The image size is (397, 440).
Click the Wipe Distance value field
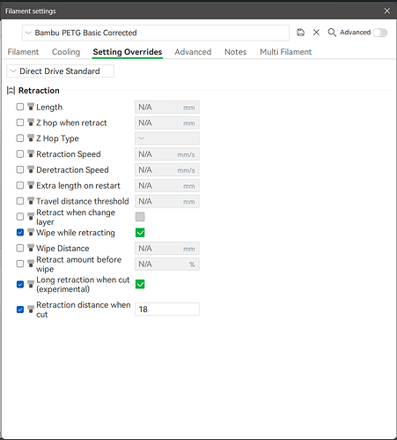pyautogui.click(x=167, y=249)
